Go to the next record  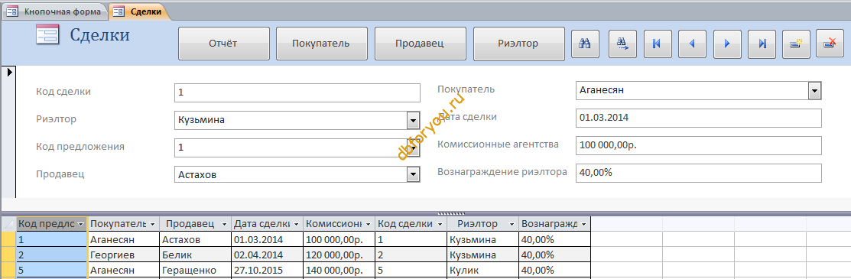(727, 44)
